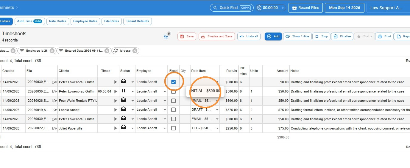Start timer on the Juliet Paperville row
Screen dimensions: 410x168
click(116, 128)
